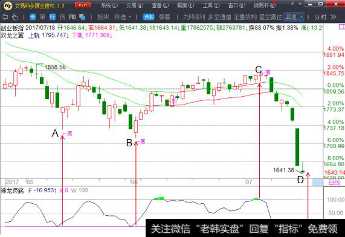Select the 定量结构 indicator
The image size is (345, 237).
(x=245, y=17)
